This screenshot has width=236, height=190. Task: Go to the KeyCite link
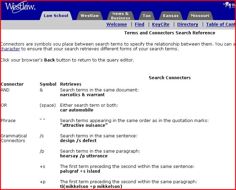point(161,24)
